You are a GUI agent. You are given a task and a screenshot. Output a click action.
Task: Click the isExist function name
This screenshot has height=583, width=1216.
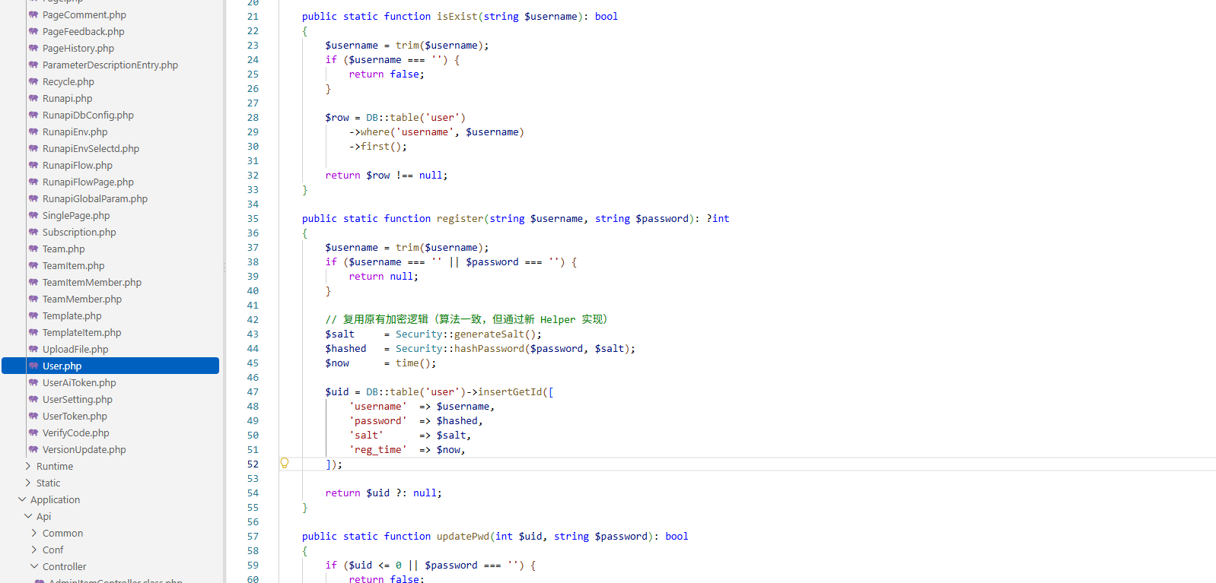[x=457, y=16]
